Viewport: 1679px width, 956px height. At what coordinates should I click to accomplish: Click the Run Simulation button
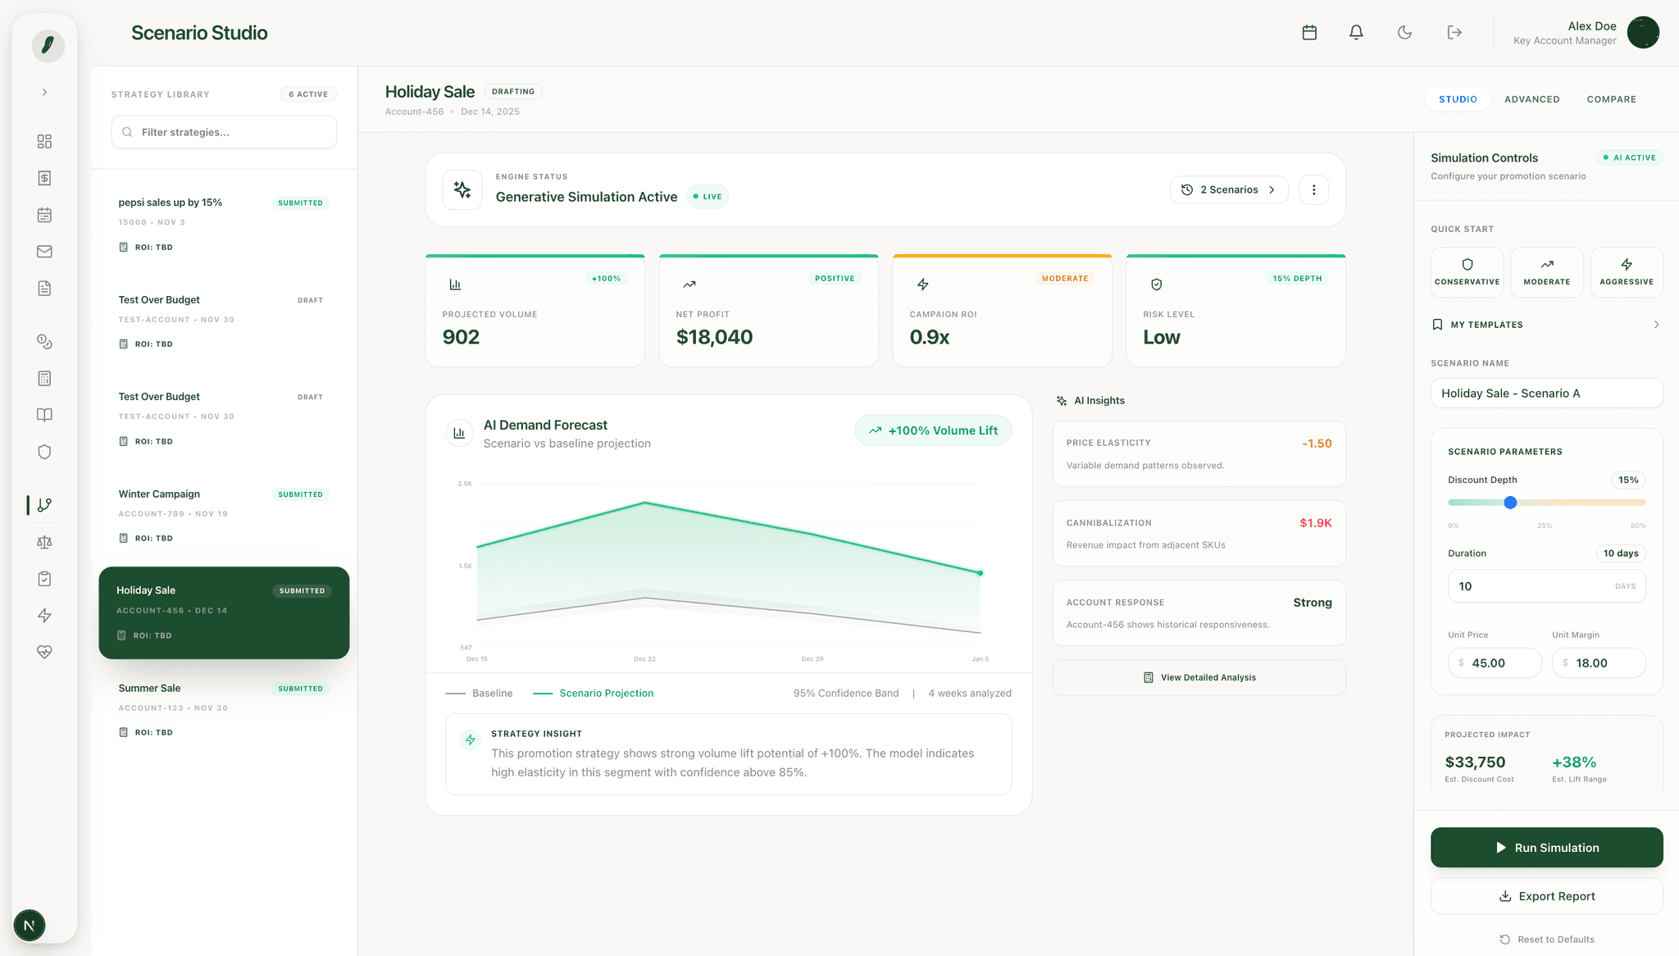(x=1546, y=848)
